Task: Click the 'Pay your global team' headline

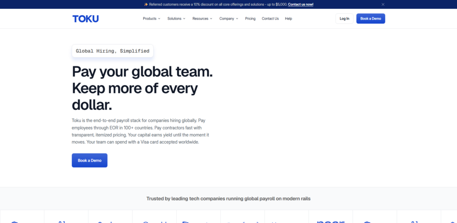Action: coord(142,88)
